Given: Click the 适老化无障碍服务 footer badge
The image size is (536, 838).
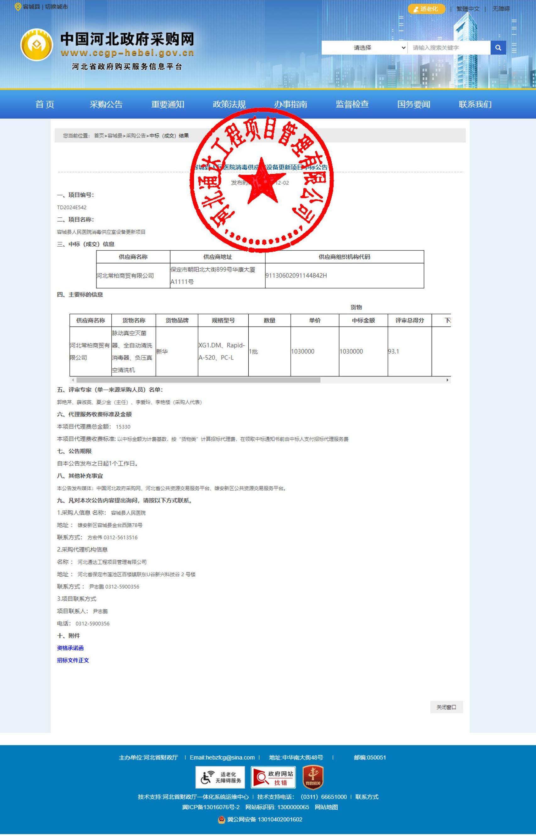Looking at the screenshot, I should click(220, 777).
